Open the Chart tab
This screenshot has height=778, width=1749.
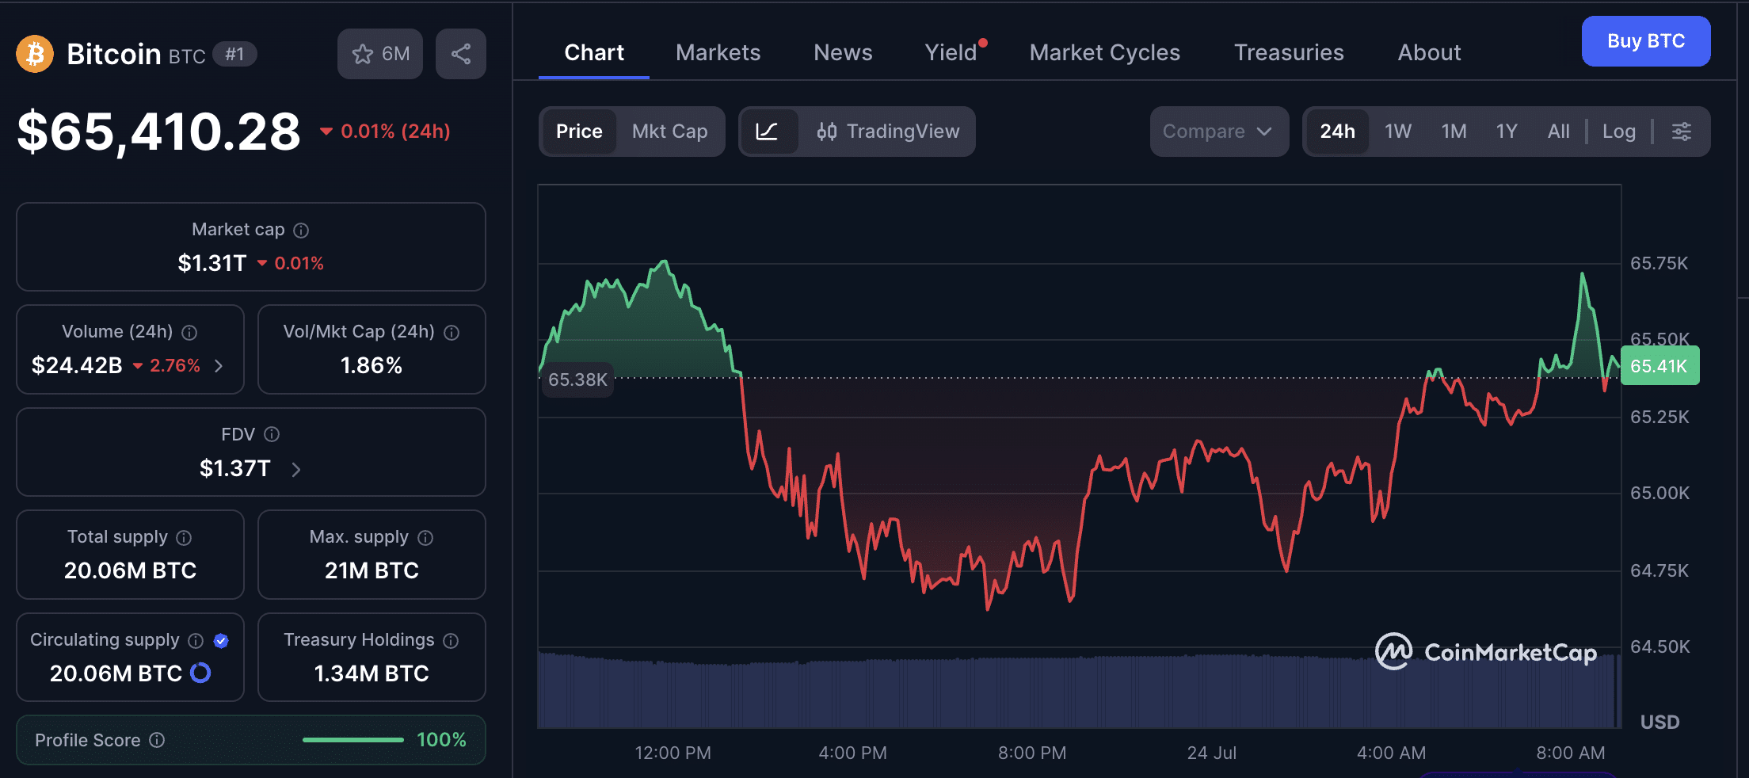coord(594,53)
